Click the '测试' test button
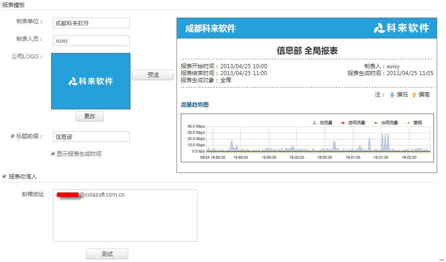 coord(107,254)
